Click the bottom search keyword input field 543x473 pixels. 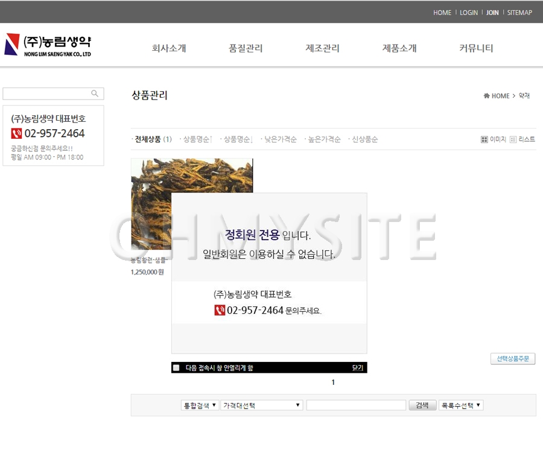click(x=356, y=405)
